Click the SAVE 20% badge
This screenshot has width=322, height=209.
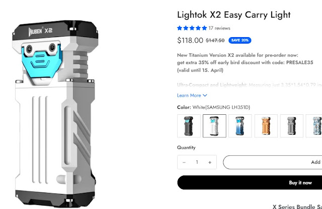pyautogui.click(x=240, y=40)
